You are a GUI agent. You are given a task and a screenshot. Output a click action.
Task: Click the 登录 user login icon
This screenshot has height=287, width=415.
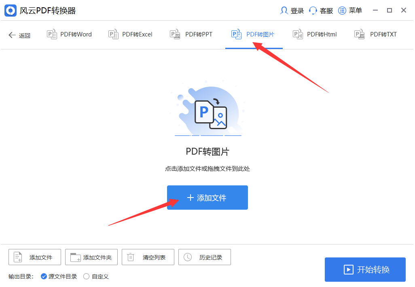click(284, 11)
